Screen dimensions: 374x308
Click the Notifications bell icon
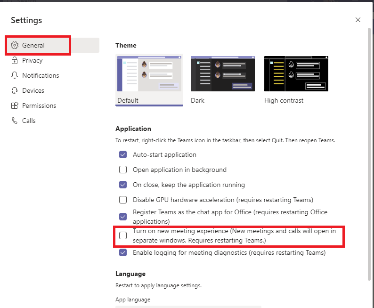pyautogui.click(x=15, y=75)
